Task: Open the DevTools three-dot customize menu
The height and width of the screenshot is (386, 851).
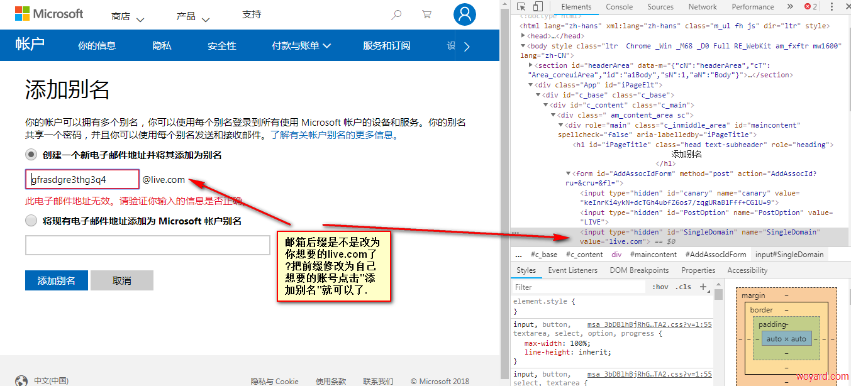Action: pyautogui.click(x=832, y=7)
